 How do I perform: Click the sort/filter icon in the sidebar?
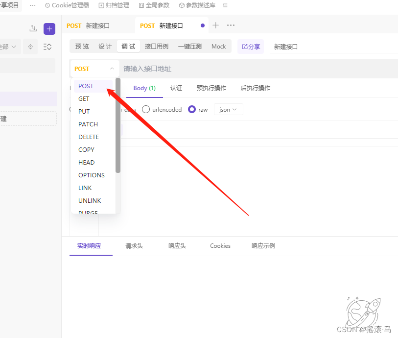point(47,47)
